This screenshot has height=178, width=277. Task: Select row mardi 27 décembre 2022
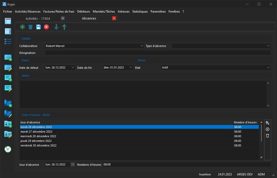coord(139,132)
